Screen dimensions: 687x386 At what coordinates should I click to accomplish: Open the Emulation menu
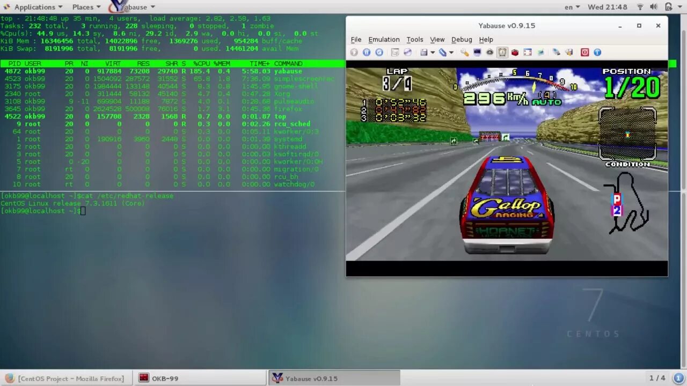coord(384,39)
